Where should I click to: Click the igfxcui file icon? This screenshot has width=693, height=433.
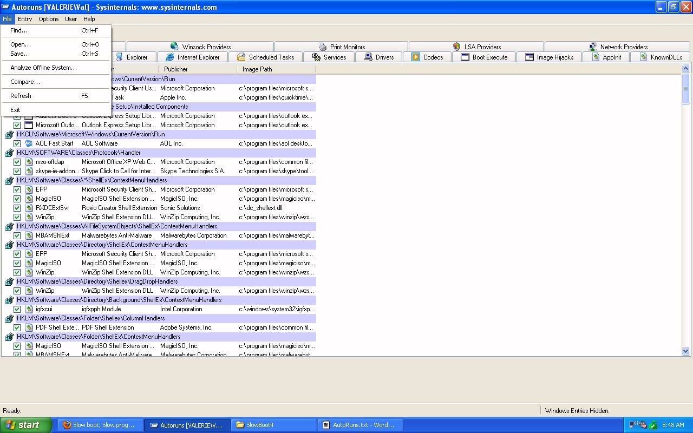pyautogui.click(x=29, y=309)
